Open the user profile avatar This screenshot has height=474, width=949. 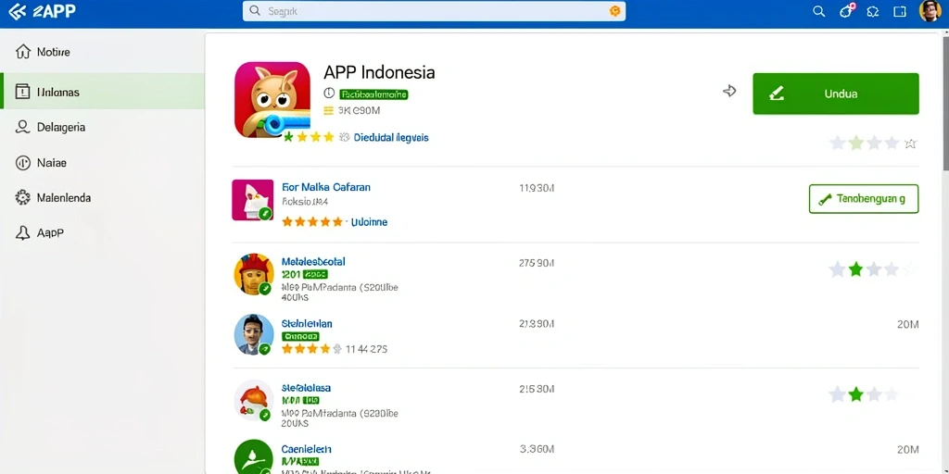(930, 11)
